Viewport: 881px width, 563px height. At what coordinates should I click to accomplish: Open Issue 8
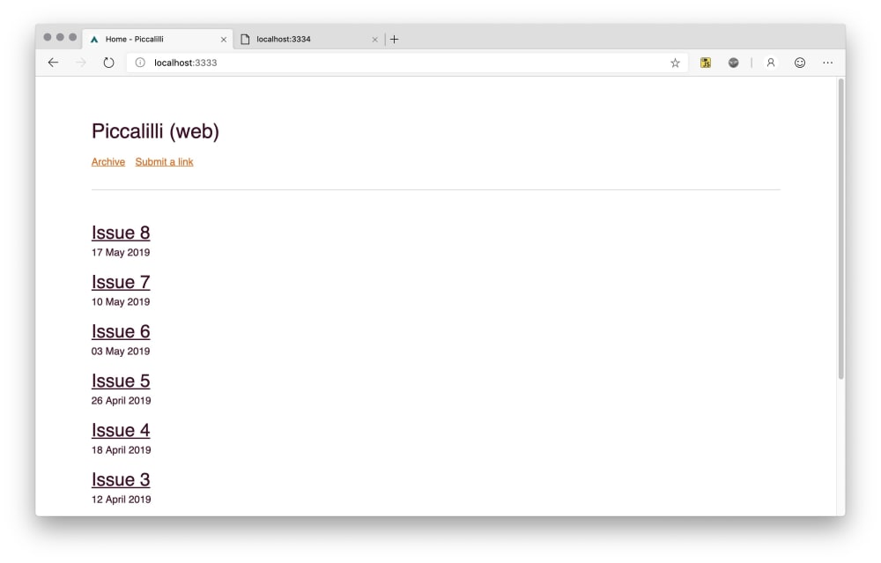pyautogui.click(x=121, y=233)
